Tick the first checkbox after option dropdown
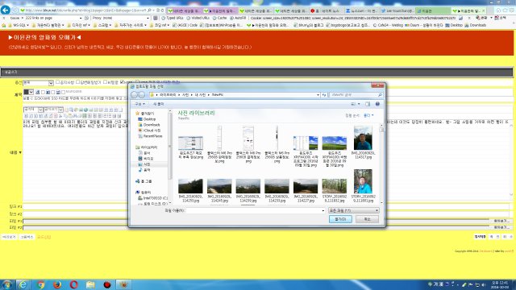516x290 pixels. coord(57,82)
